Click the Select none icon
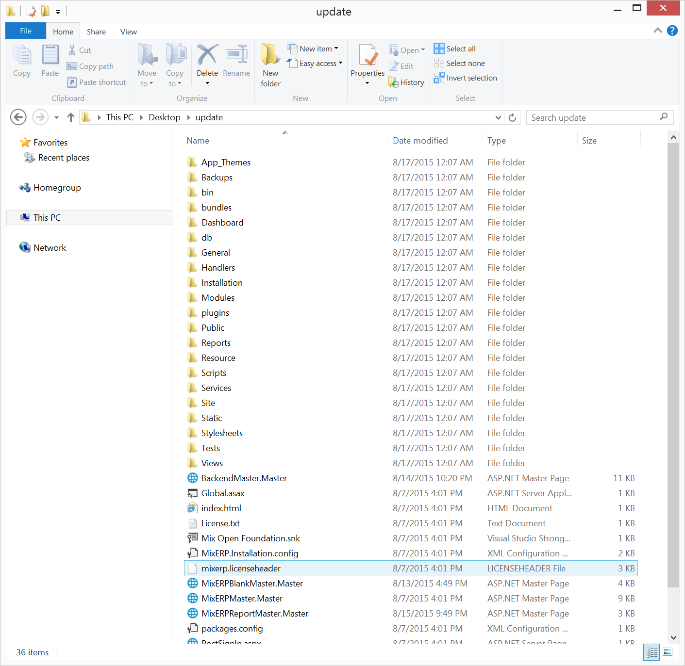This screenshot has width=685, height=666. click(x=439, y=63)
